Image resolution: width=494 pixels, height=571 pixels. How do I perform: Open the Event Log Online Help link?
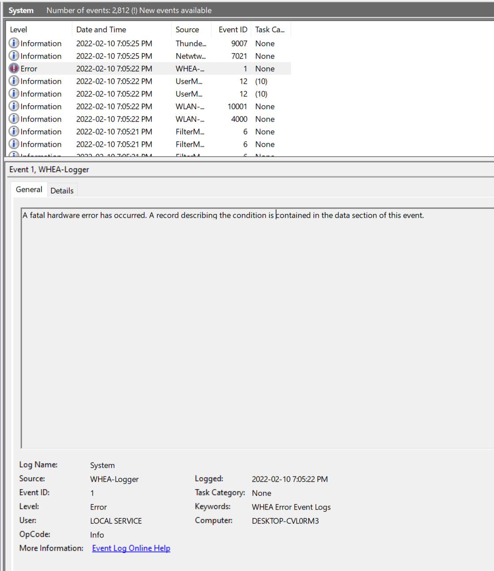pyautogui.click(x=131, y=548)
